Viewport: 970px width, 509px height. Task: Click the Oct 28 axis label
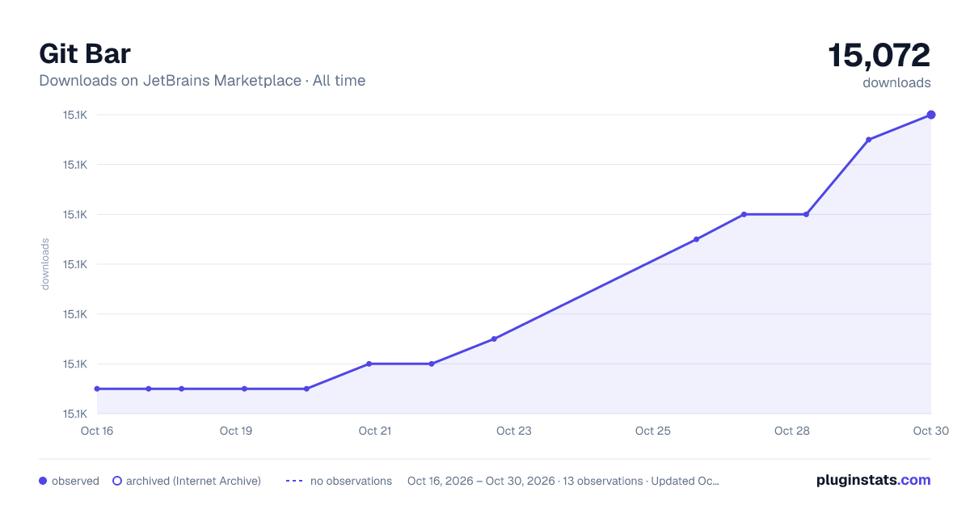[x=792, y=431]
